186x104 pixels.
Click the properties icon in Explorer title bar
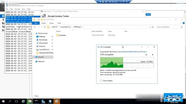[39, 19]
